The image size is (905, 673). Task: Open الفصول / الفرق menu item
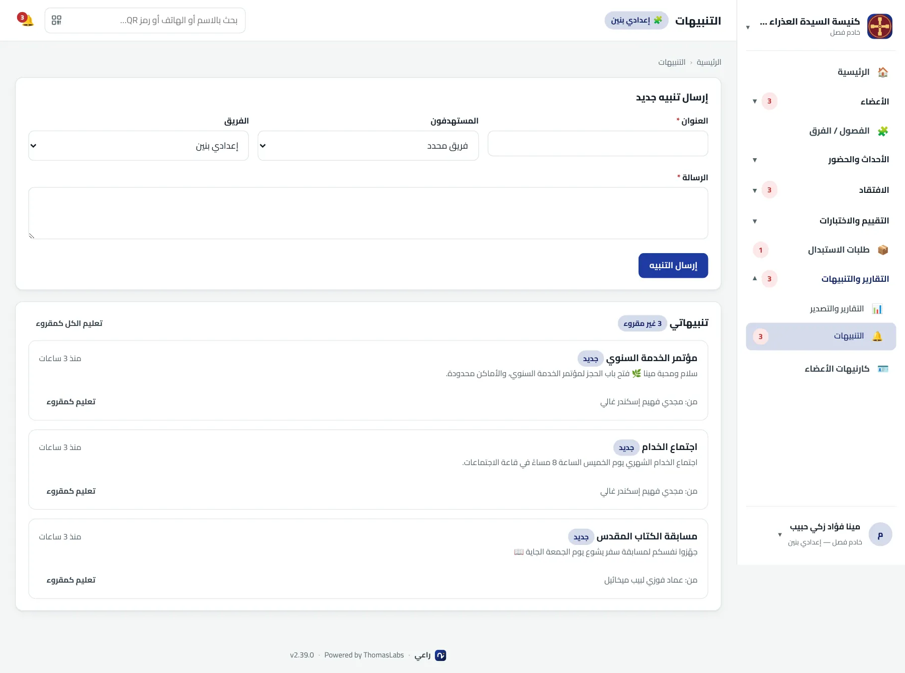coord(821,131)
